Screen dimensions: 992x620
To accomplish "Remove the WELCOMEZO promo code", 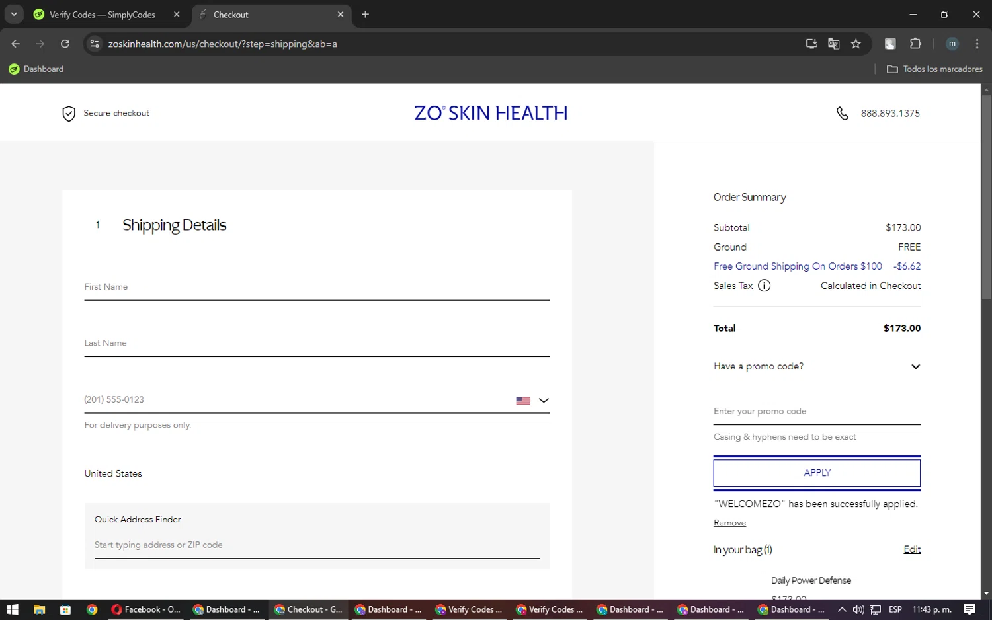I will (x=729, y=523).
